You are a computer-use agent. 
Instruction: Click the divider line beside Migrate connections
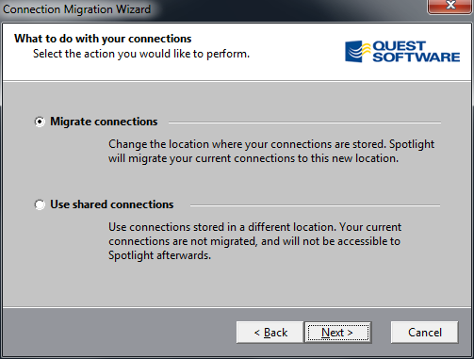[x=304, y=122]
